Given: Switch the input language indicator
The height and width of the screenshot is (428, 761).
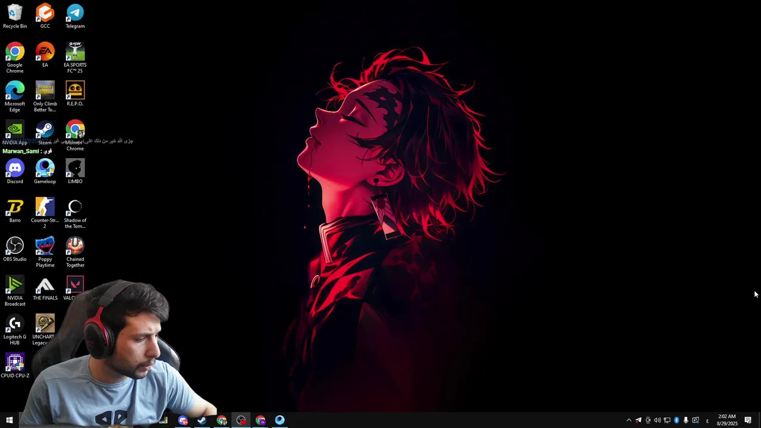Looking at the screenshot, I should click(707, 420).
